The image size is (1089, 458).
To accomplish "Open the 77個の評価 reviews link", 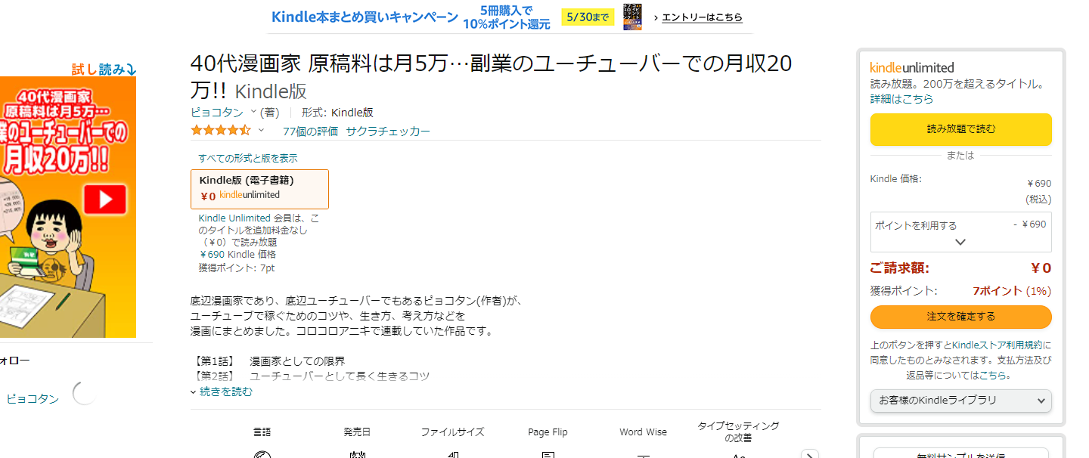I will tap(310, 132).
